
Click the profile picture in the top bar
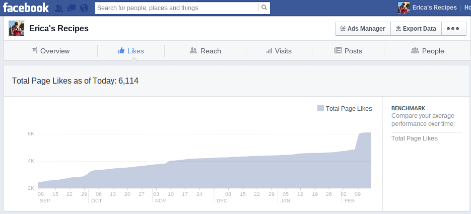(403, 8)
